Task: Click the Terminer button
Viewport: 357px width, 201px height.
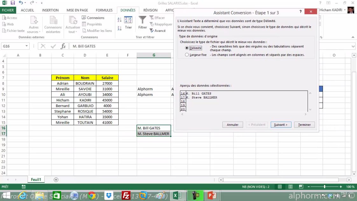Action: tap(304, 125)
